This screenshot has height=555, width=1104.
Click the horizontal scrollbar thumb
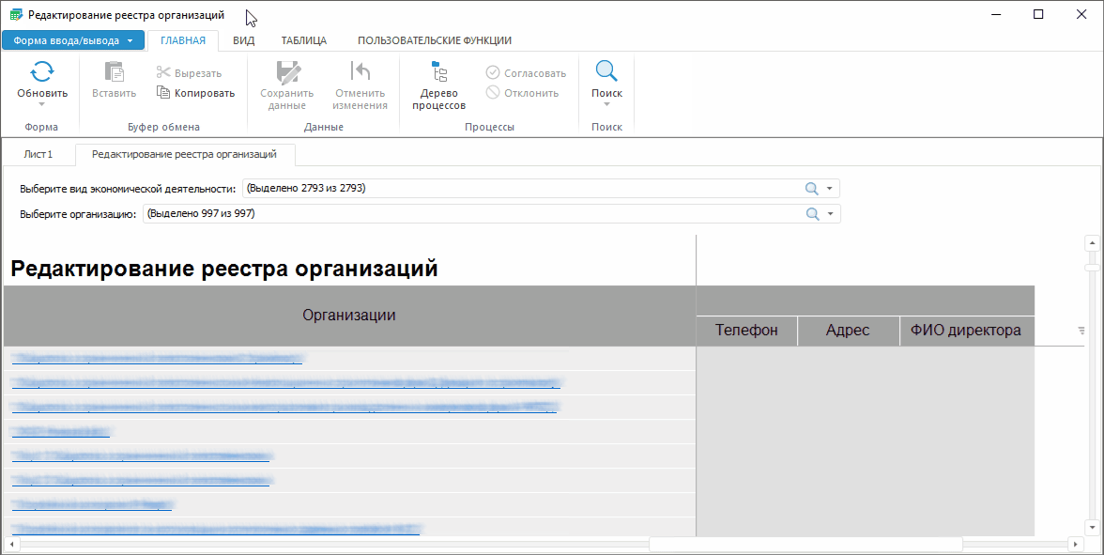click(805, 544)
